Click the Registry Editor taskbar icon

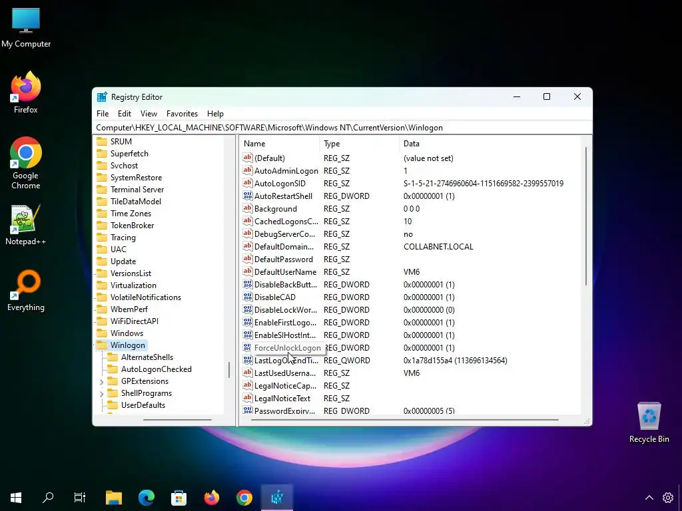[x=277, y=498]
